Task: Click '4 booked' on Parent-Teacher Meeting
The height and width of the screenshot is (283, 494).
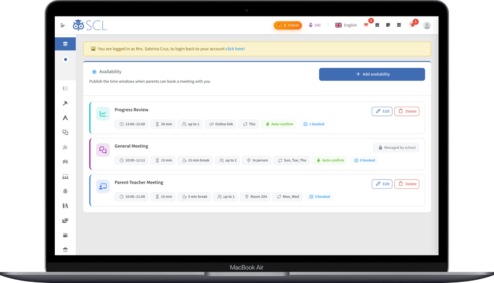Action: pos(320,197)
